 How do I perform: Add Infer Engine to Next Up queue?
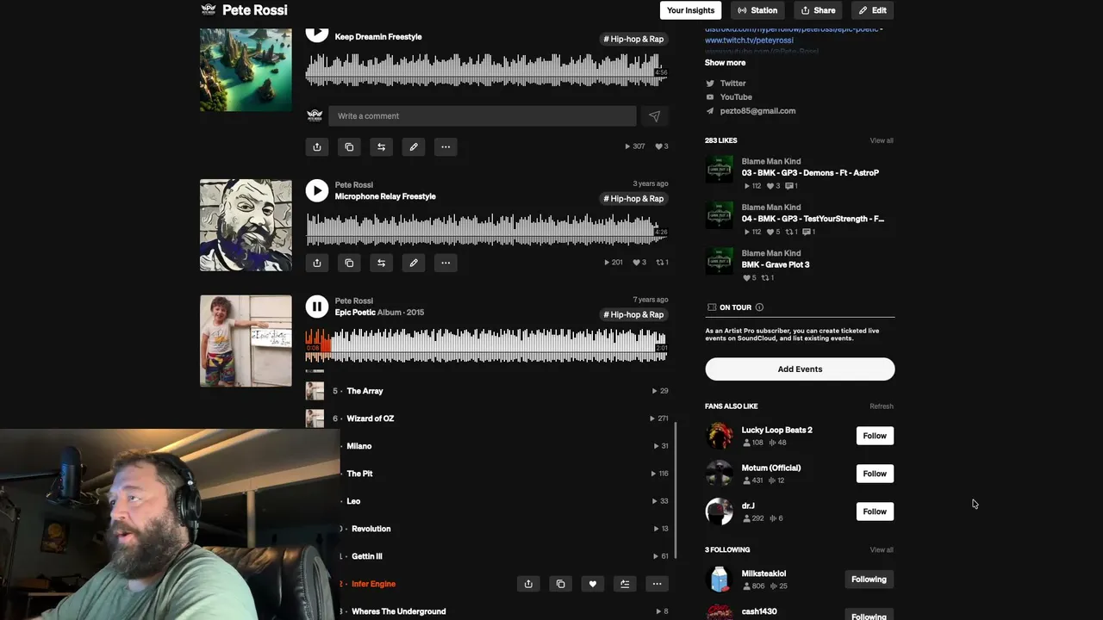click(x=625, y=584)
